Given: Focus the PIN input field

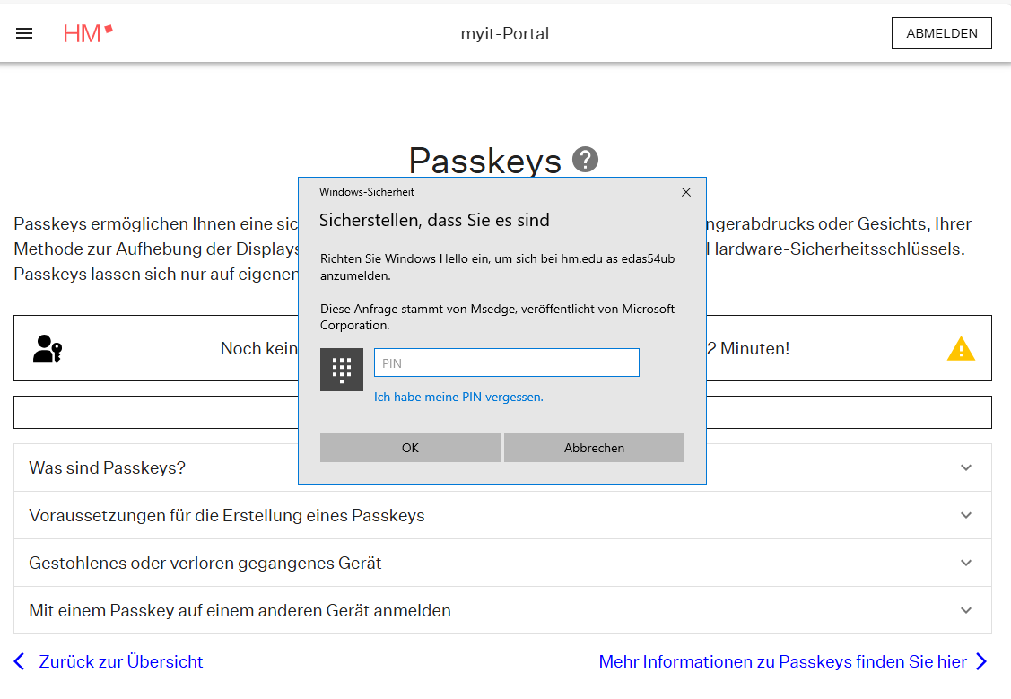Looking at the screenshot, I should pyautogui.click(x=506, y=363).
